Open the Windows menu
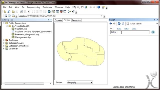160x90 pixels. tap(59, 7)
